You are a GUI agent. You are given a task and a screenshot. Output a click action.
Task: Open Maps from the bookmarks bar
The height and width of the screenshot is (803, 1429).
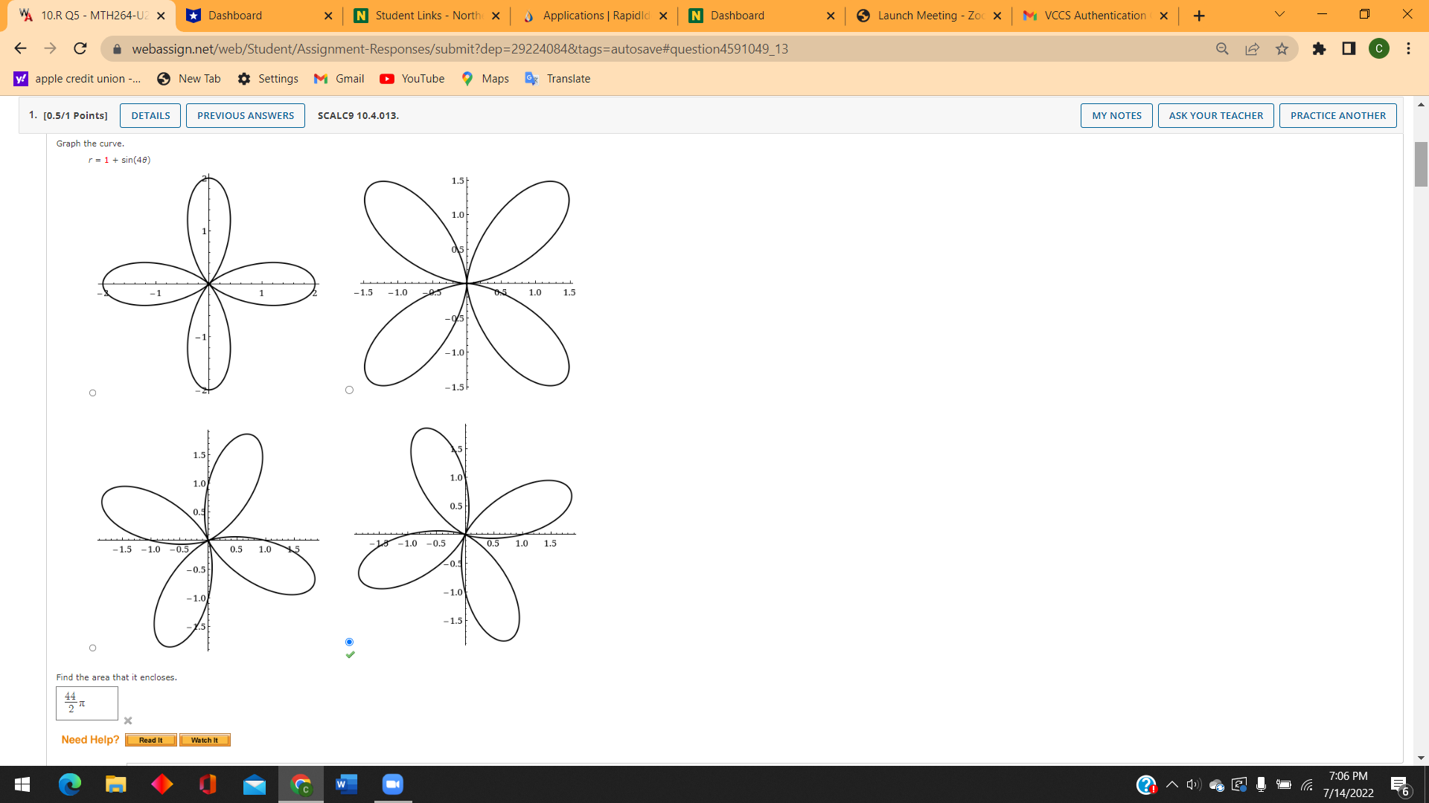[485, 78]
